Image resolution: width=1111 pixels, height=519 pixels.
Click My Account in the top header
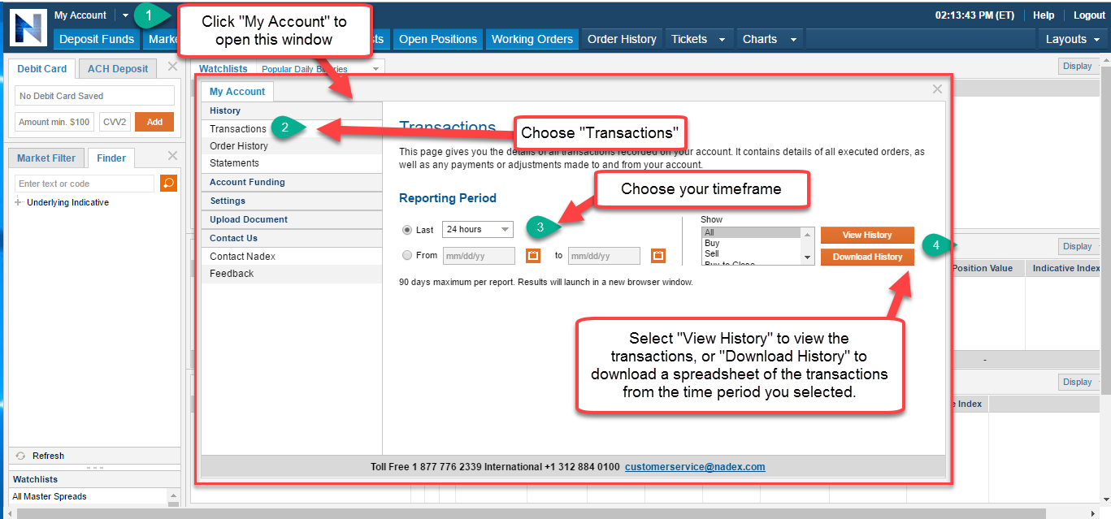(80, 15)
